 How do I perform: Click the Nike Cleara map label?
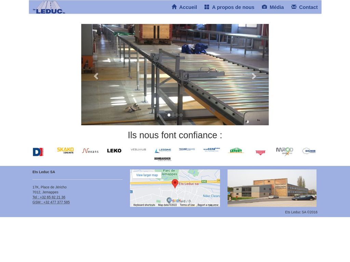coord(211,196)
